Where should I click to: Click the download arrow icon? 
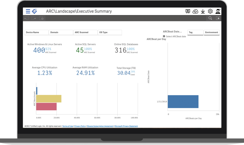point(203,11)
